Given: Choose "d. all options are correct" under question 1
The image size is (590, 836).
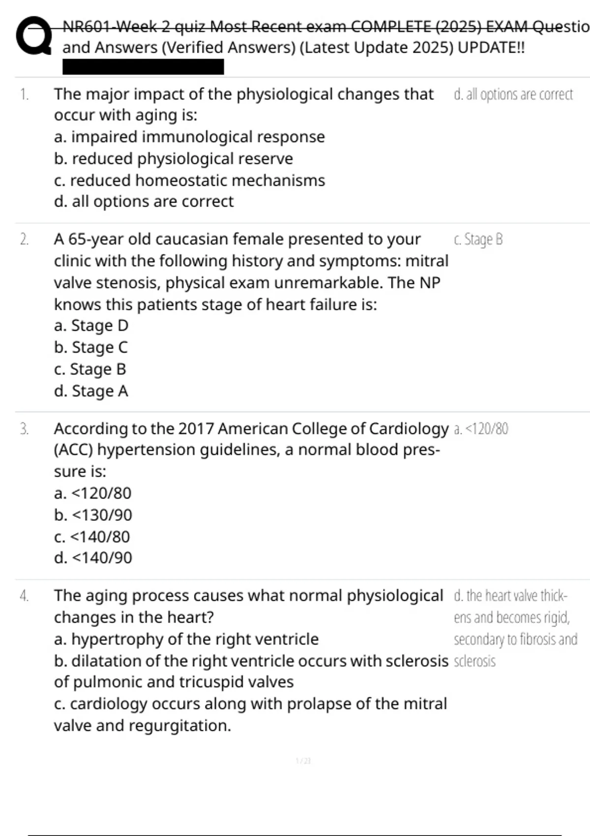Looking at the screenshot, I should pyautogui.click(x=144, y=202).
